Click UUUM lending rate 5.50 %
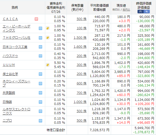 click(x=60, y=63)
